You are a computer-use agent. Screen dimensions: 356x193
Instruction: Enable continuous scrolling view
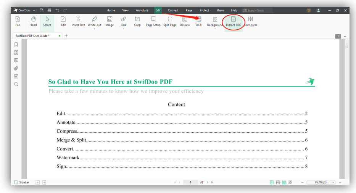click(284, 182)
